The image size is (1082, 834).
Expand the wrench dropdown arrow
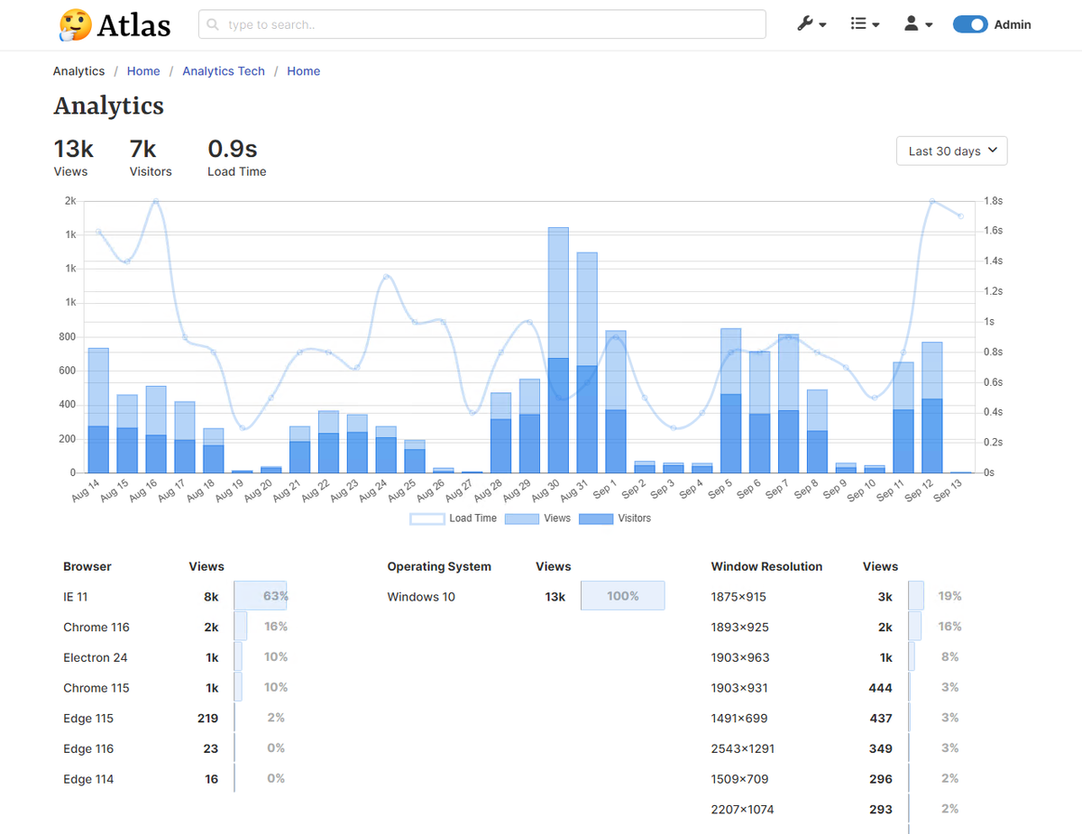(821, 24)
